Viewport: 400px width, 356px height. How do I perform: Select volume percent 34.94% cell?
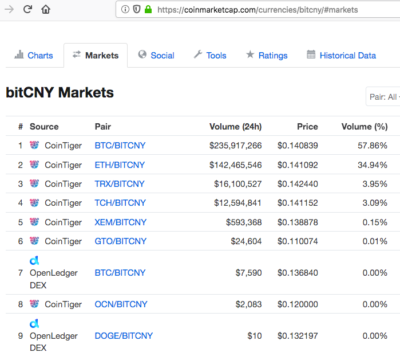point(373,165)
